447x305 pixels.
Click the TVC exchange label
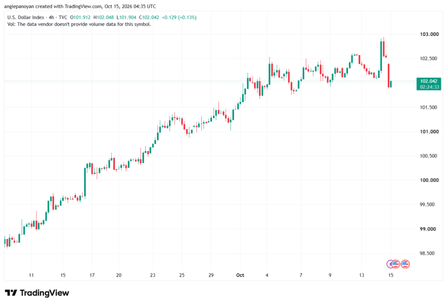coord(63,17)
